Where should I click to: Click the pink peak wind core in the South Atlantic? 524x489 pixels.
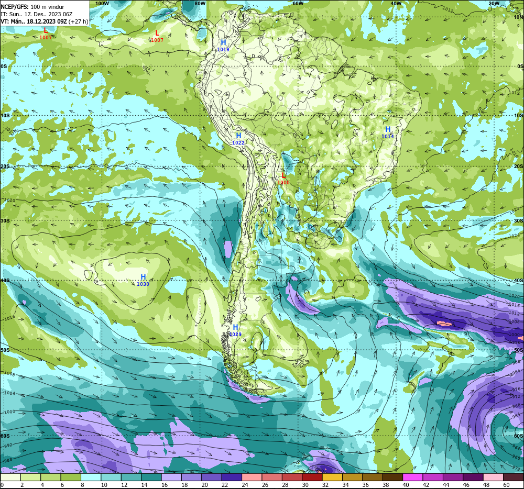444,323
